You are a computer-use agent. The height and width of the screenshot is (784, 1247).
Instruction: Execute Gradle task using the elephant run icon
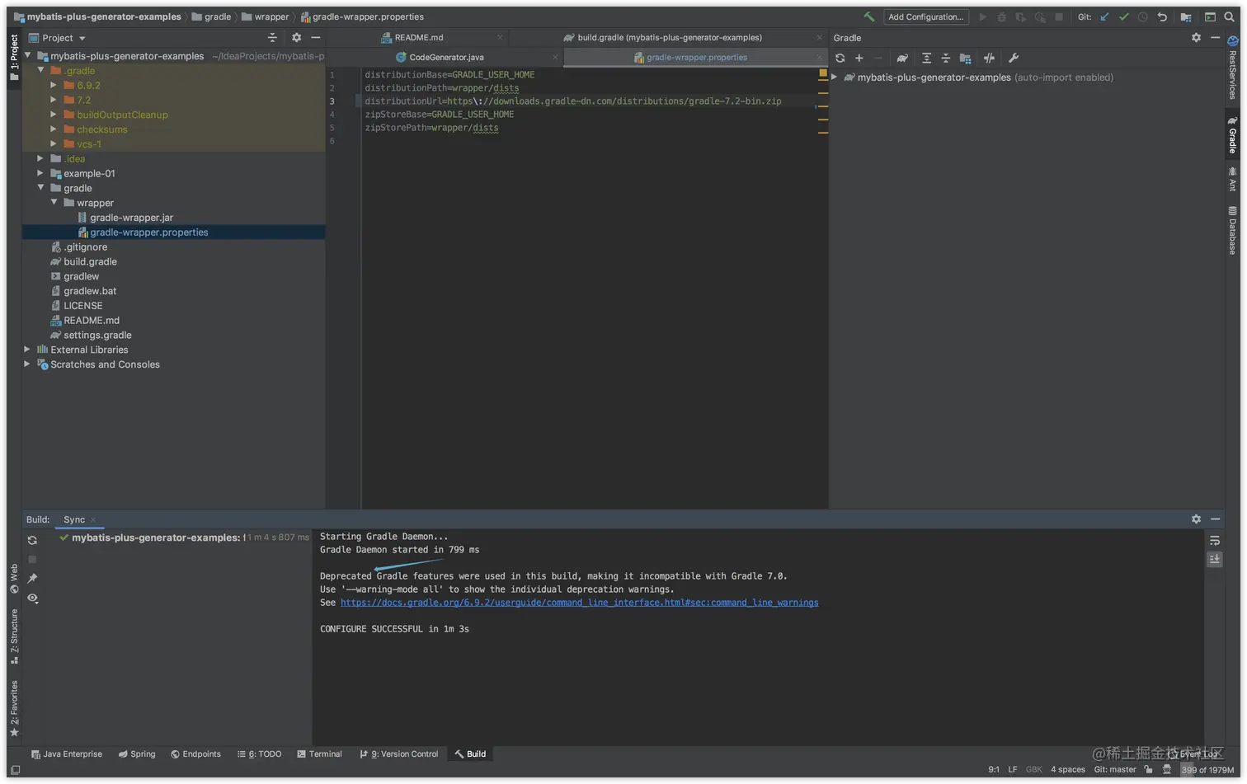pos(902,58)
